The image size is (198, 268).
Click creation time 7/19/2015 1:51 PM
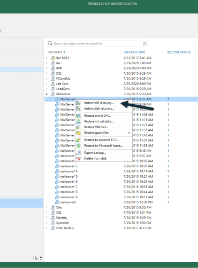(x=137, y=212)
